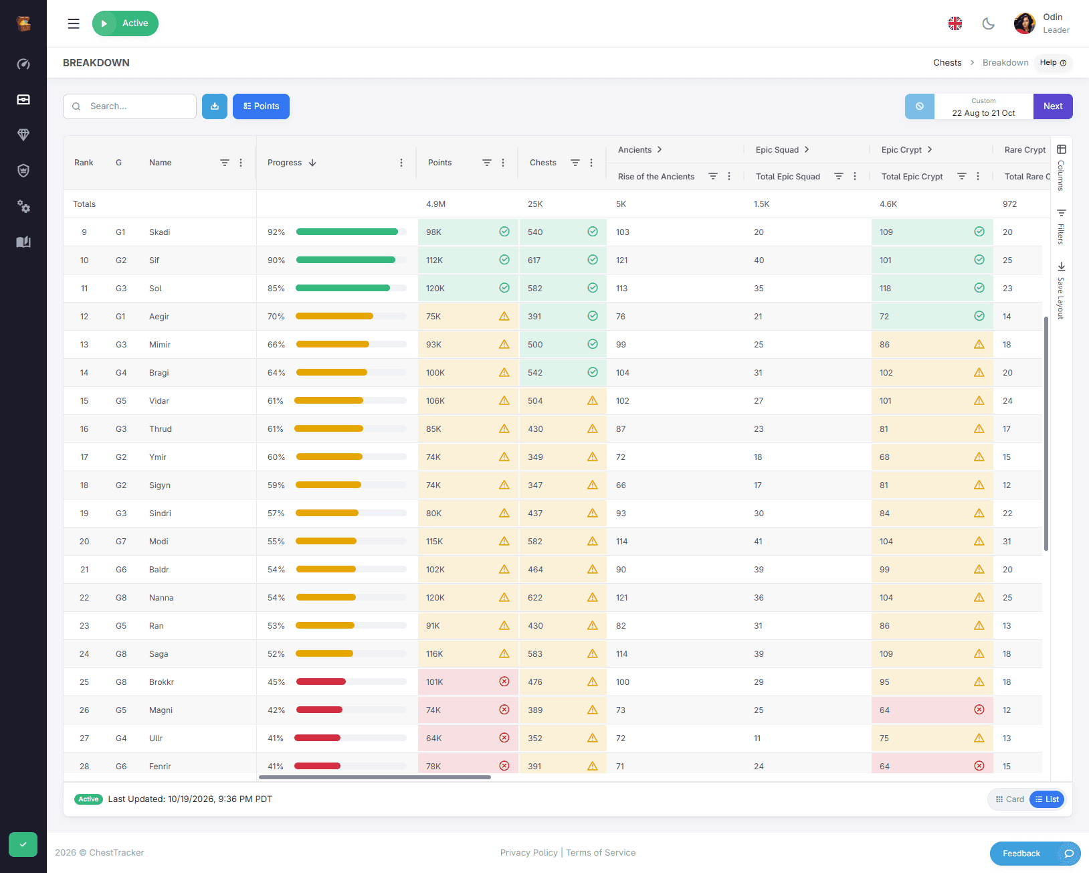This screenshot has width=1089, height=873.
Task: Toggle dark mode moon icon
Action: point(988,23)
